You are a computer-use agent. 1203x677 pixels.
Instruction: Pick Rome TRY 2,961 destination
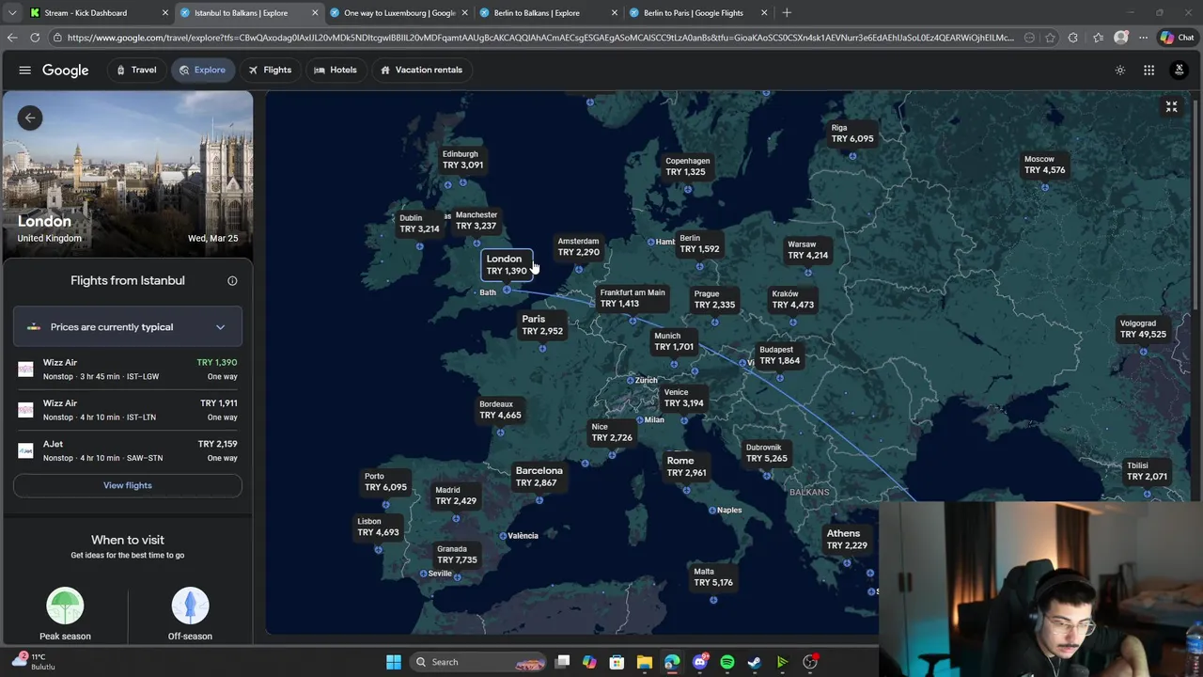point(686,466)
